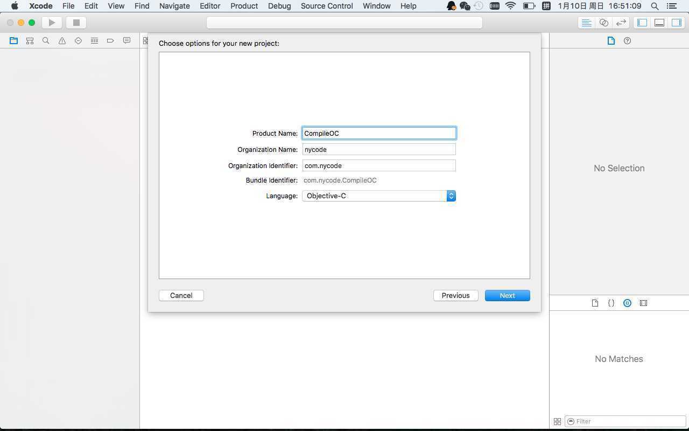Click the Organization Identifier field

pos(379,165)
